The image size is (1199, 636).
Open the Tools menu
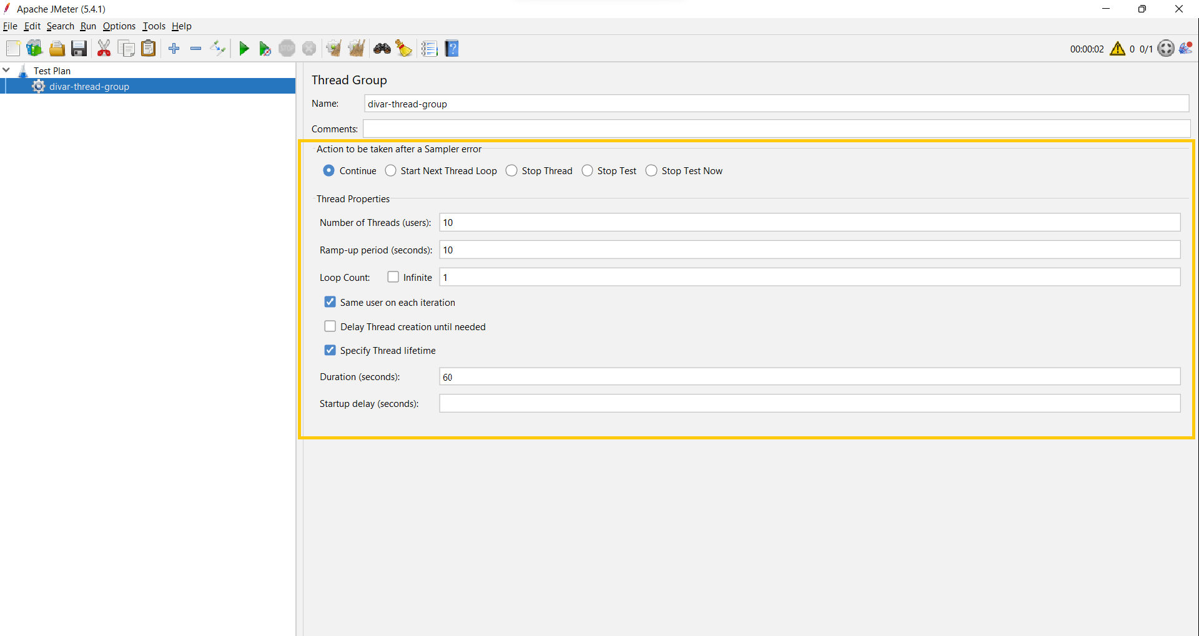[x=154, y=26]
